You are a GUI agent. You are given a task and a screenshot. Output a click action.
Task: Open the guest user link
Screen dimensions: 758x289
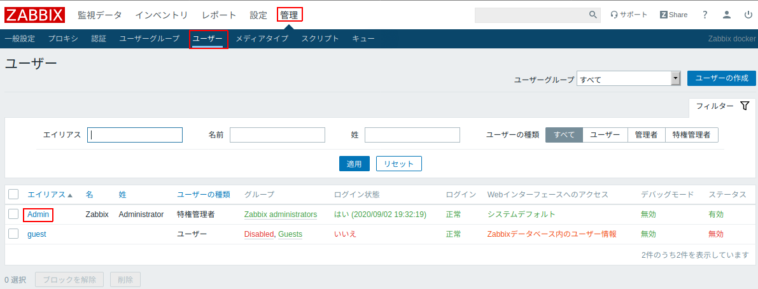pyautogui.click(x=37, y=234)
